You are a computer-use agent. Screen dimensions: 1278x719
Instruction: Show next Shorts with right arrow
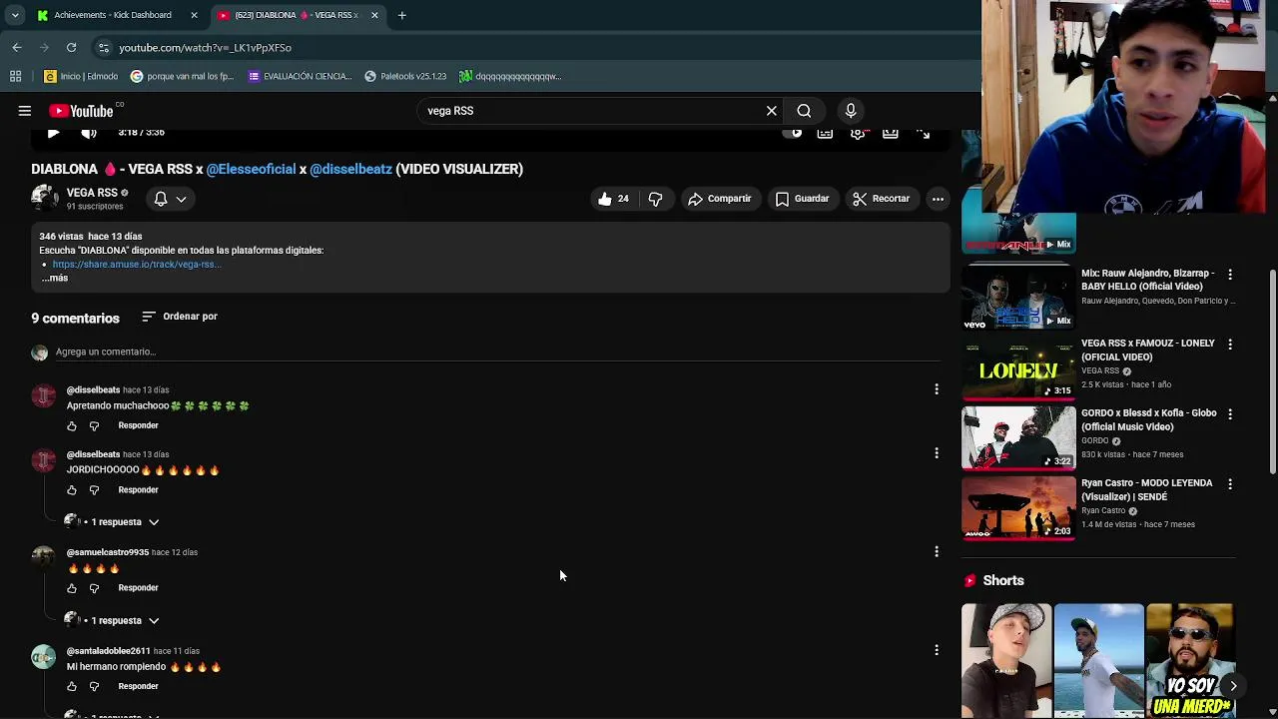pyautogui.click(x=1233, y=686)
